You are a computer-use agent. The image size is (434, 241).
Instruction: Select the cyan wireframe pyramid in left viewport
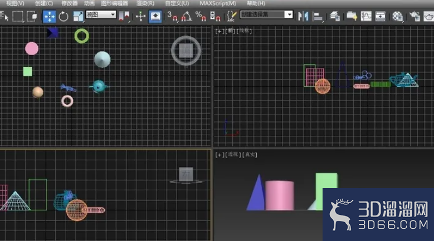point(16,201)
